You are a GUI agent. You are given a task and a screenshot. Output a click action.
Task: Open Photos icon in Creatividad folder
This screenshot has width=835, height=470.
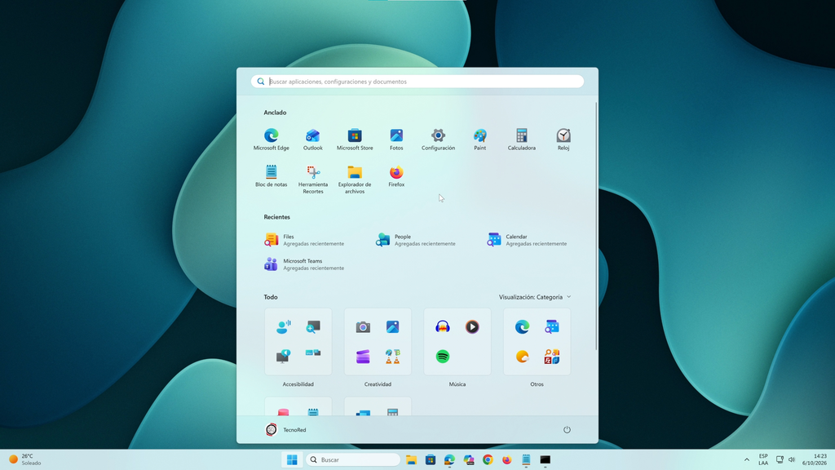click(393, 326)
